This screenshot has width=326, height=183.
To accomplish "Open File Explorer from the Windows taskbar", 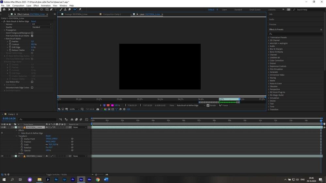I will click(39, 179).
